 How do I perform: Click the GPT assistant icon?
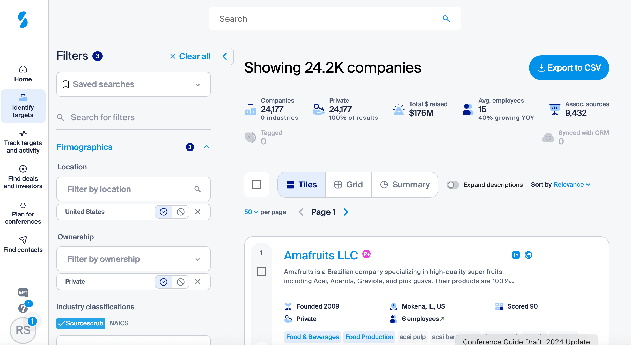(23, 292)
